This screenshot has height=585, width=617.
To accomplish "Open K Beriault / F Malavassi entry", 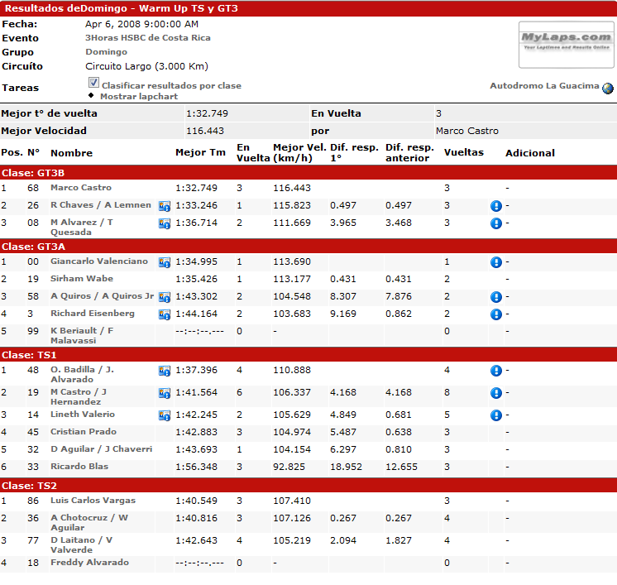I will click(82, 335).
